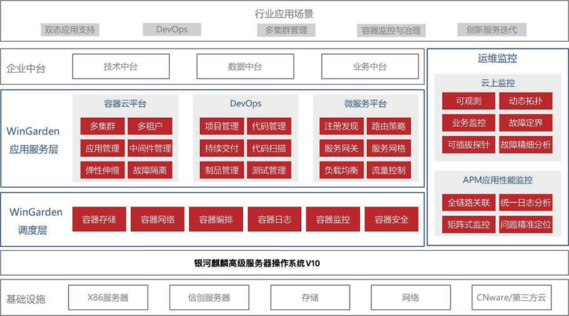
Task: Click the 容器云平台 heading
Action: pos(125,104)
